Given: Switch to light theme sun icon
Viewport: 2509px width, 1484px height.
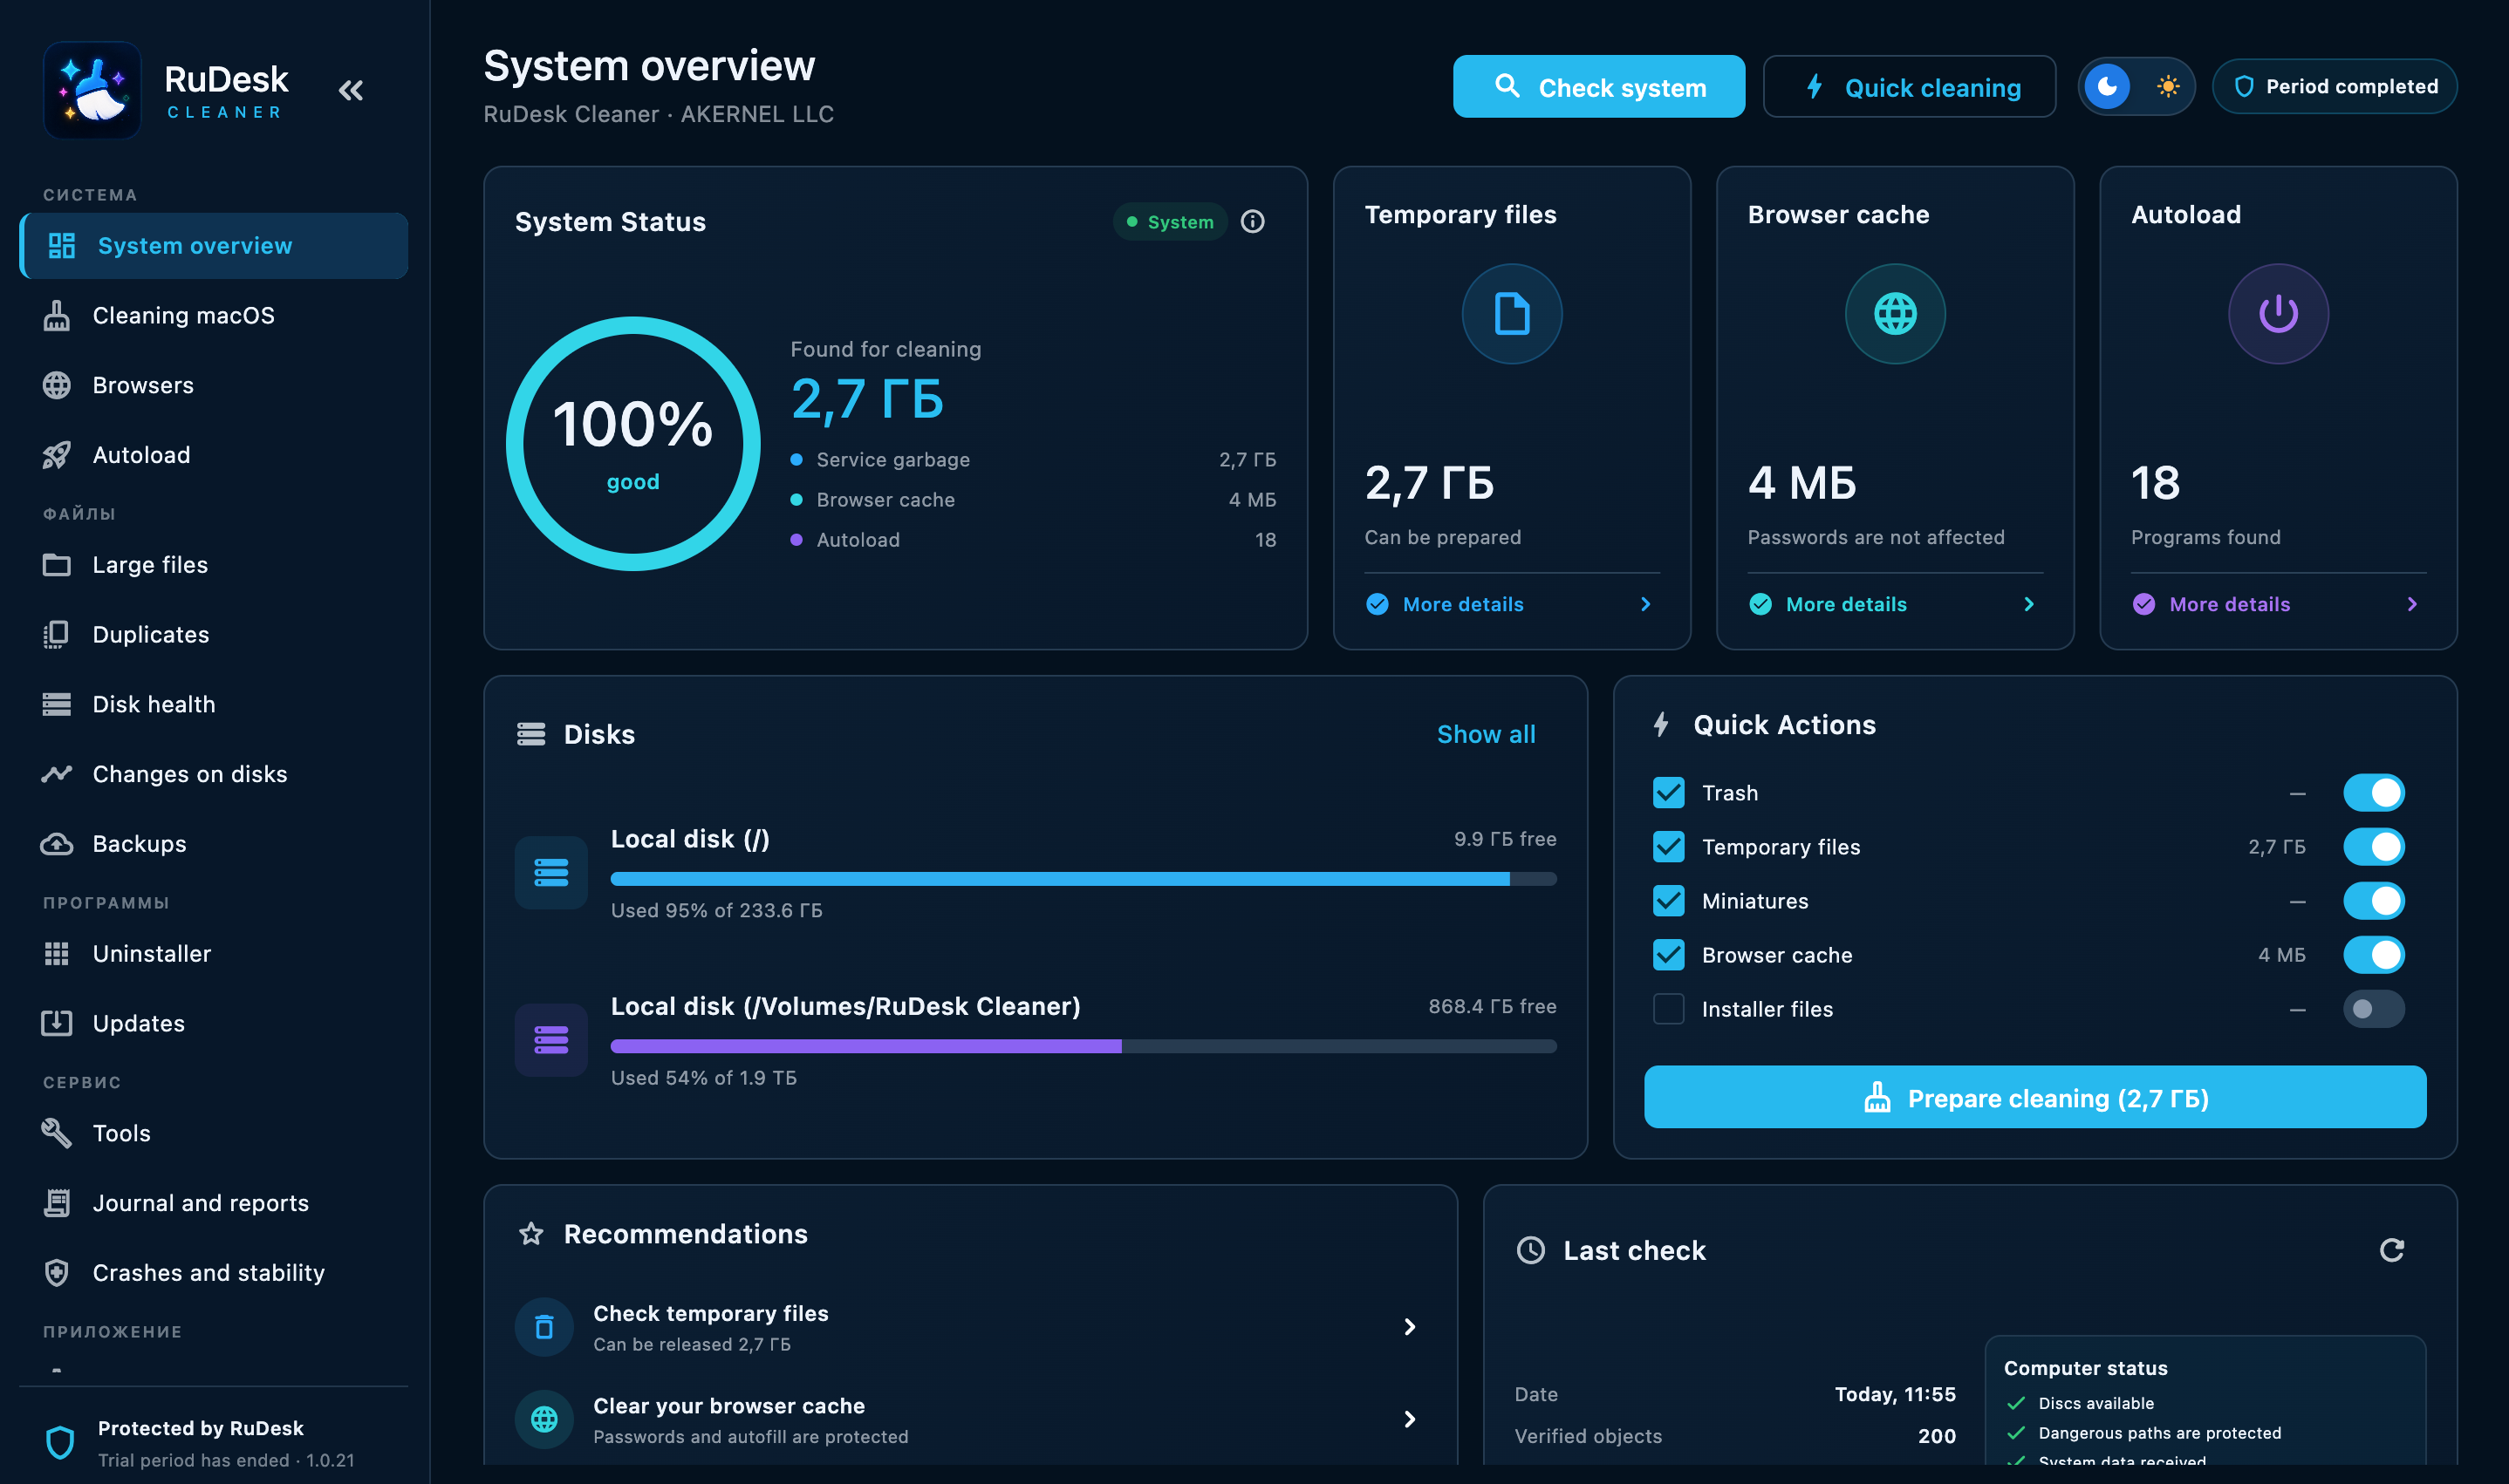Looking at the screenshot, I should (x=2167, y=87).
